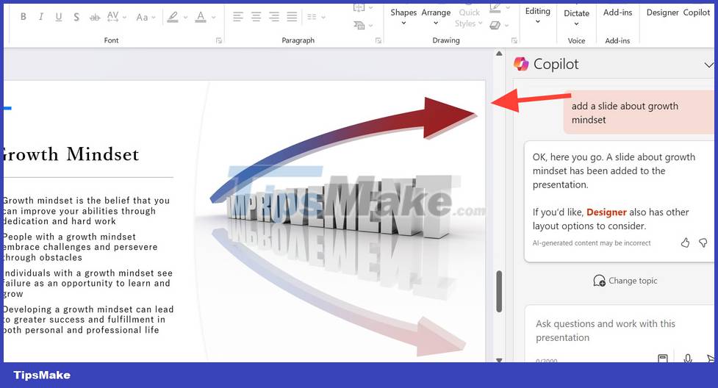
Task: Click the Copilot logo icon
Action: click(521, 64)
